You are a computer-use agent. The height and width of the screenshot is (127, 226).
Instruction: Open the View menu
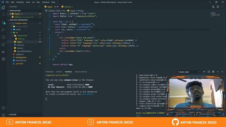(x=28, y=2)
